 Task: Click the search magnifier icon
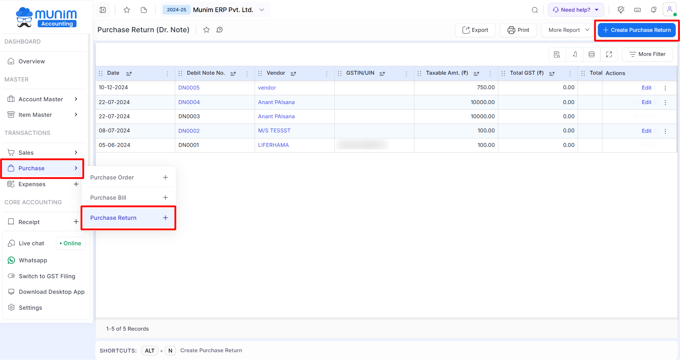tap(535, 10)
